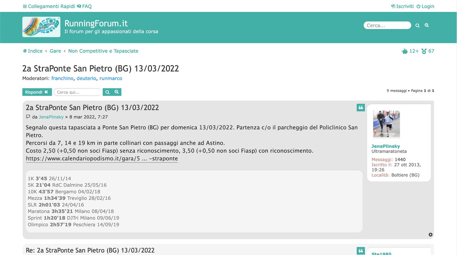Image resolution: width=457 pixels, height=255 pixels.
Task: Open JenaPlinsky author link in post byline
Action: pos(51,117)
